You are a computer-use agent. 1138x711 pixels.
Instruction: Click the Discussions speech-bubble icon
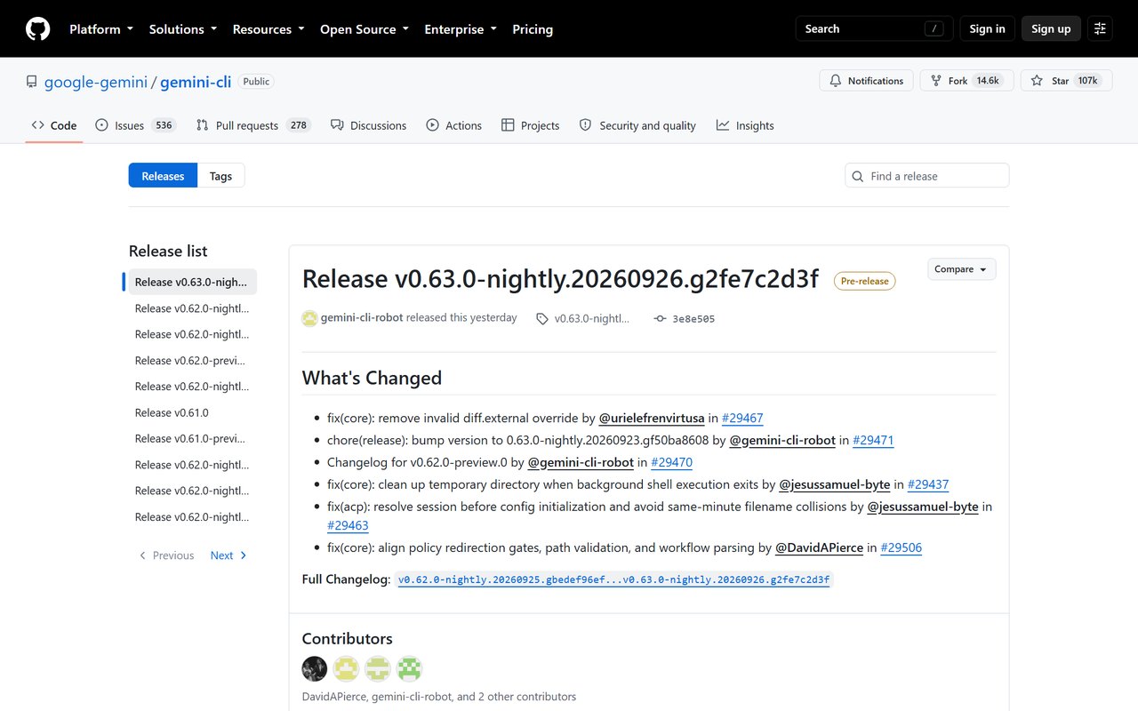tap(337, 125)
